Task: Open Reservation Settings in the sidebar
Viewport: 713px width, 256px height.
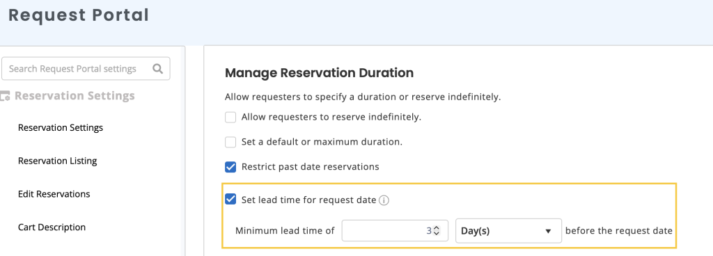Action: (x=61, y=127)
